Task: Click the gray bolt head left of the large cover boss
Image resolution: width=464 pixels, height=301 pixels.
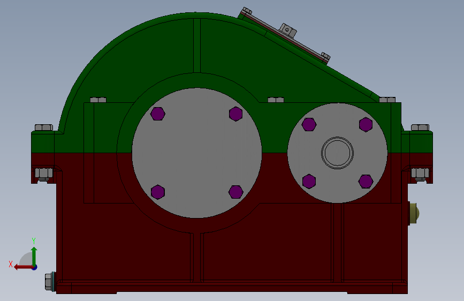Action: tap(98, 100)
